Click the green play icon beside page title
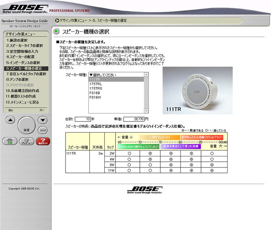 click(x=56, y=31)
